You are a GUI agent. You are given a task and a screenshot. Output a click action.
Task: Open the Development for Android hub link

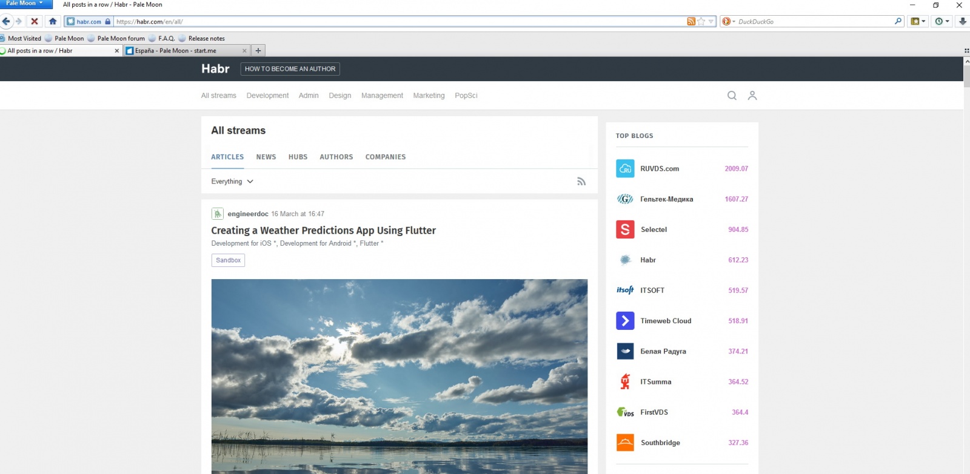(318, 243)
